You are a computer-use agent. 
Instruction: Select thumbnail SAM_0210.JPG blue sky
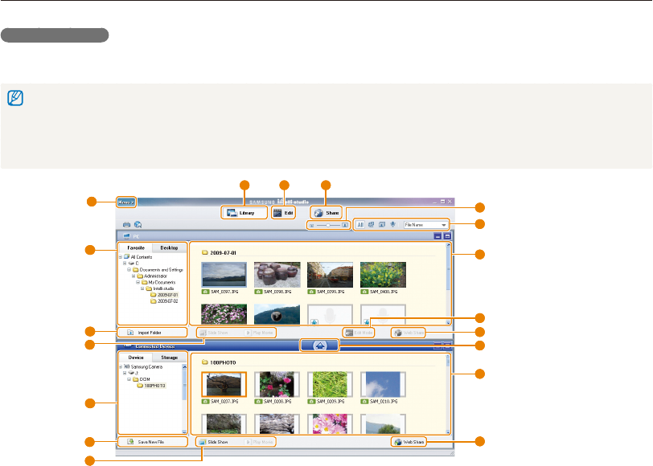click(x=383, y=384)
